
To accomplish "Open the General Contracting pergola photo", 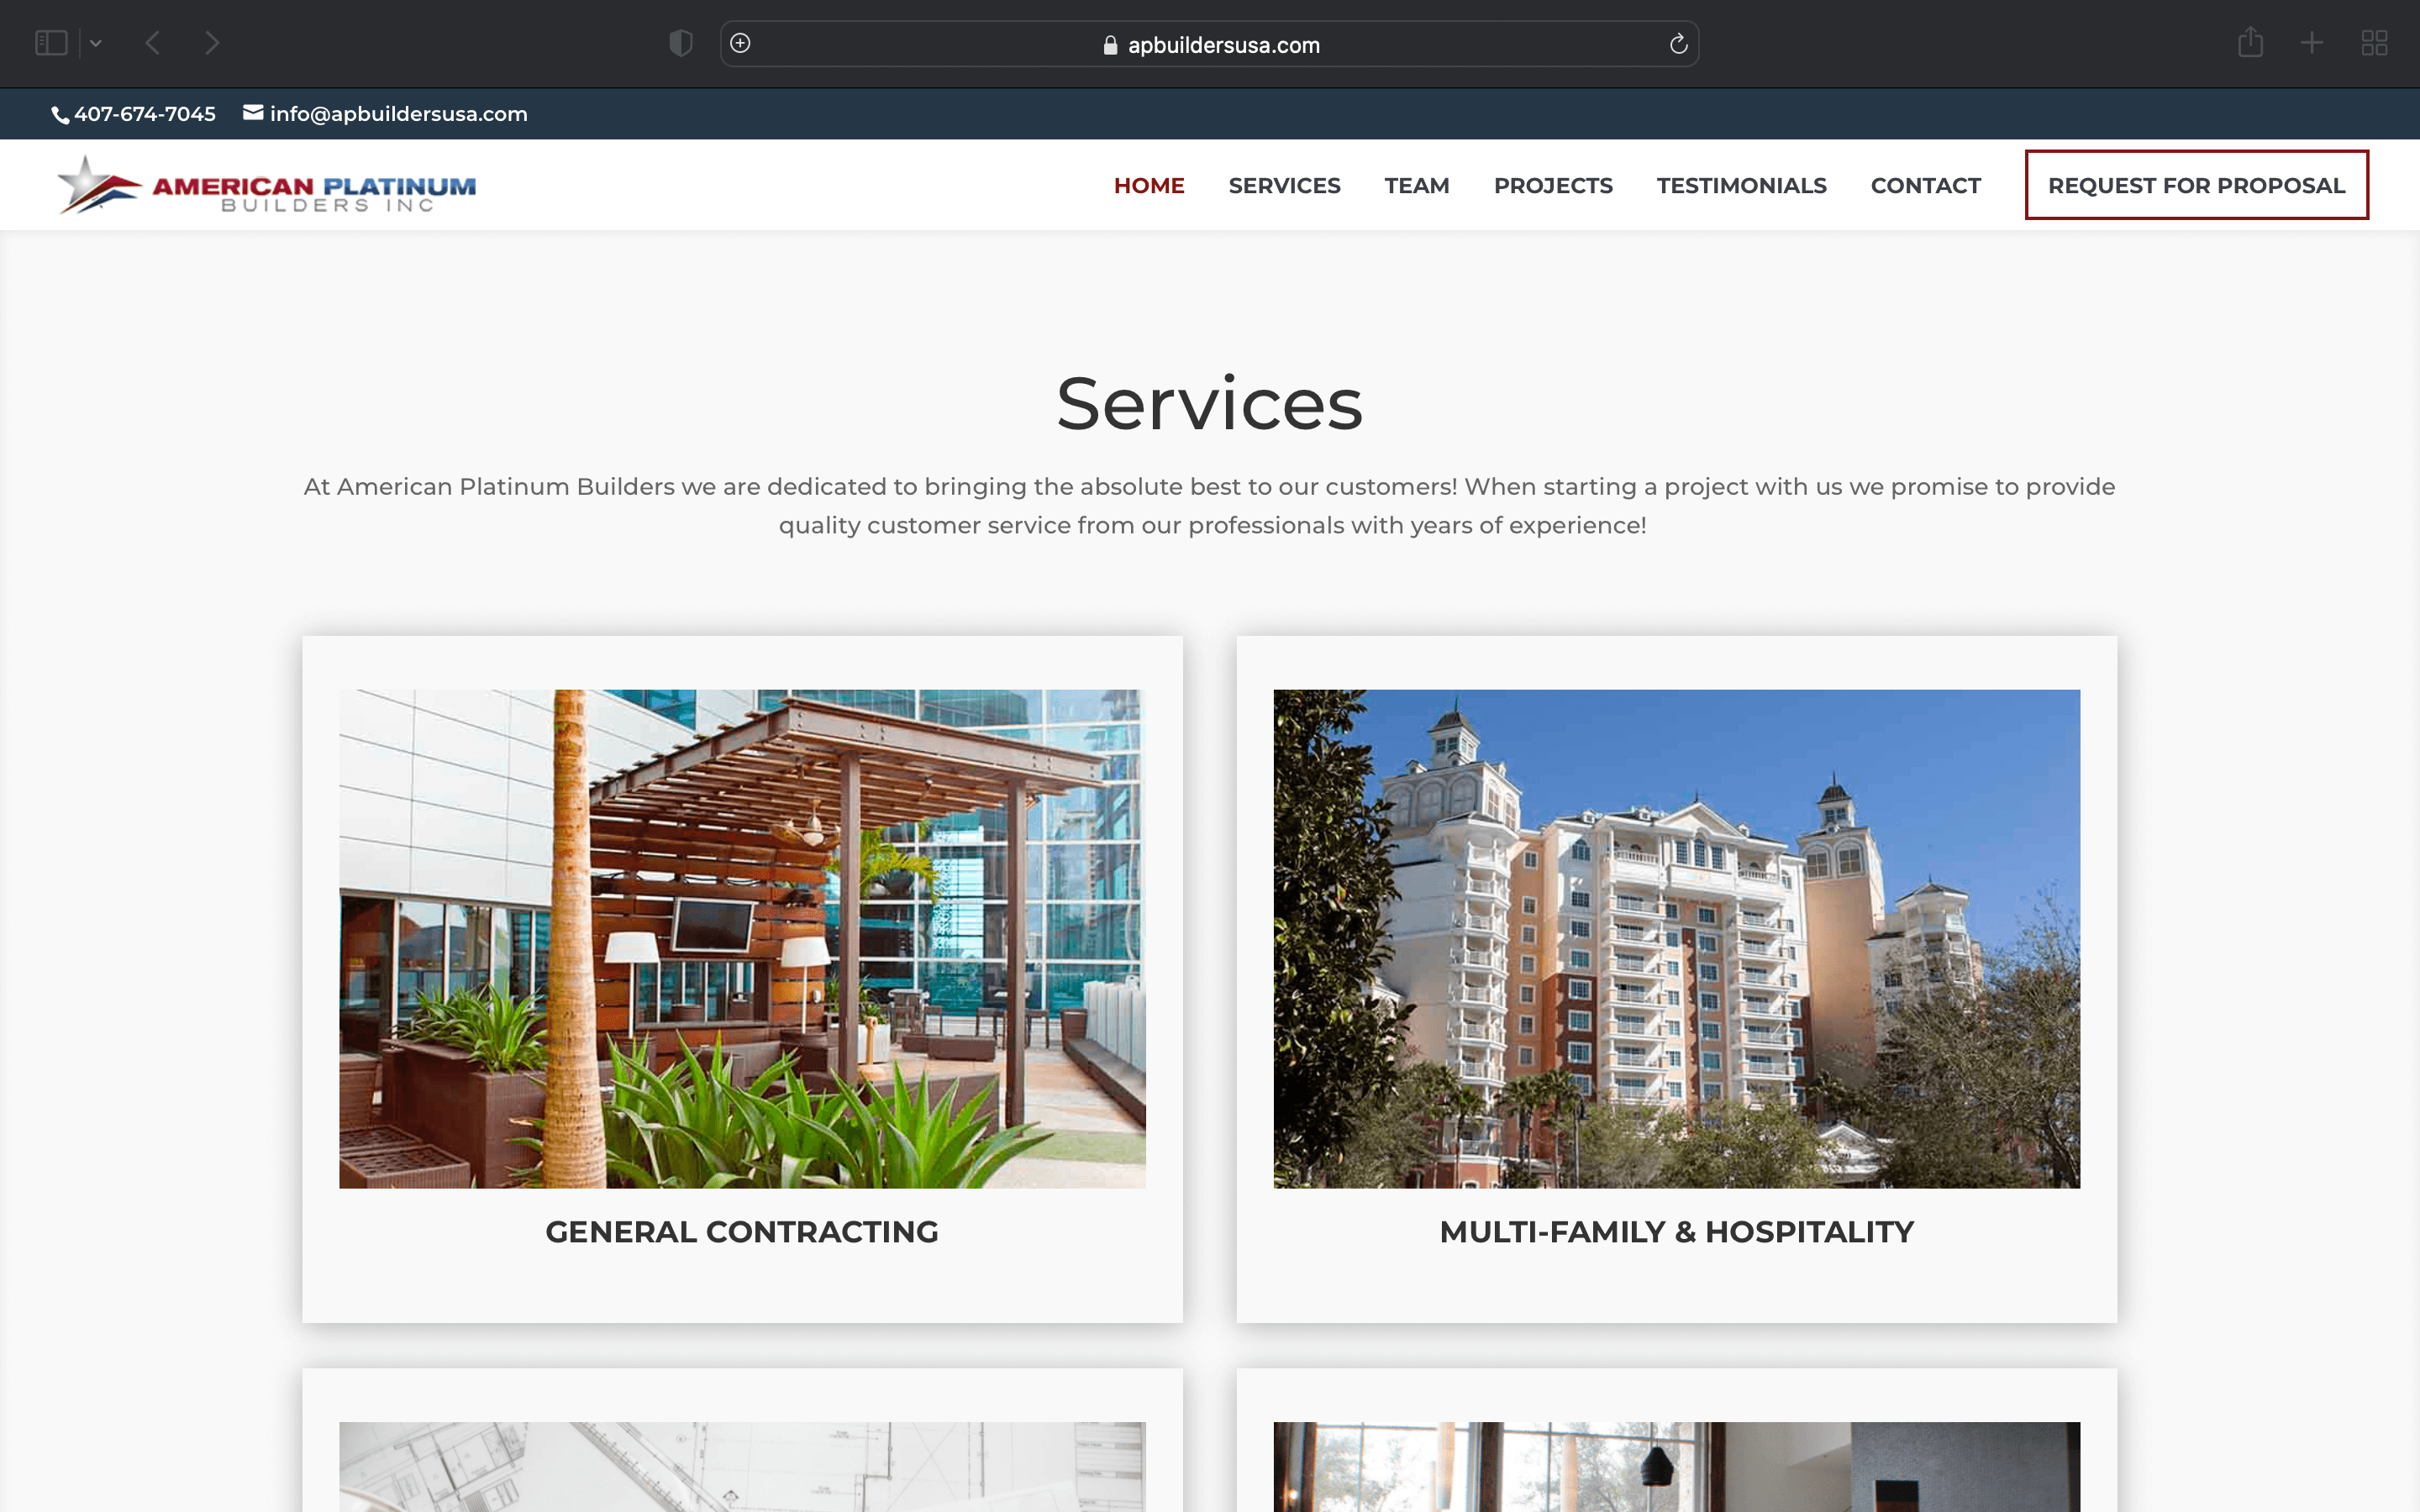I will 742,939.
